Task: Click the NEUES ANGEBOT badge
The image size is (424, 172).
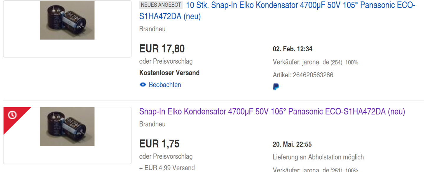Action: point(161,5)
